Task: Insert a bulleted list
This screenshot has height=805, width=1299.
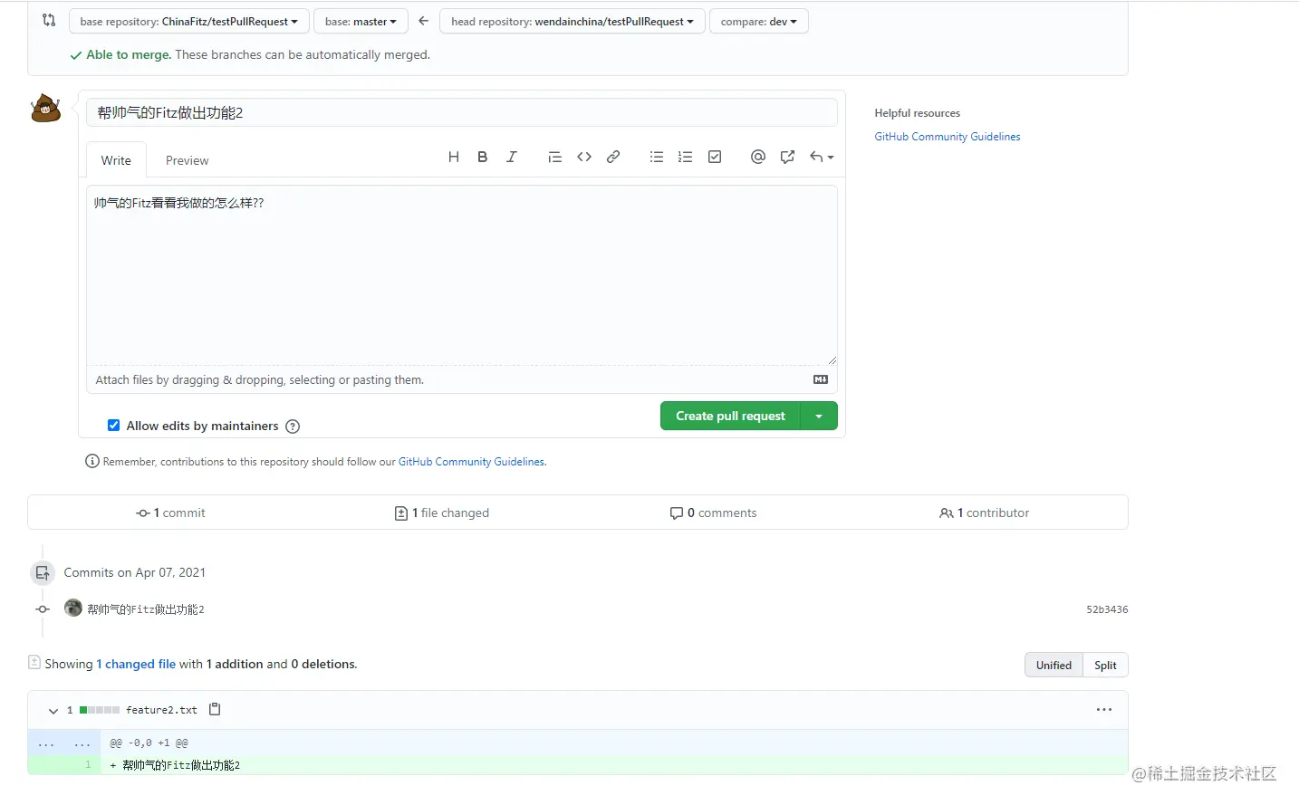Action: pyautogui.click(x=657, y=157)
